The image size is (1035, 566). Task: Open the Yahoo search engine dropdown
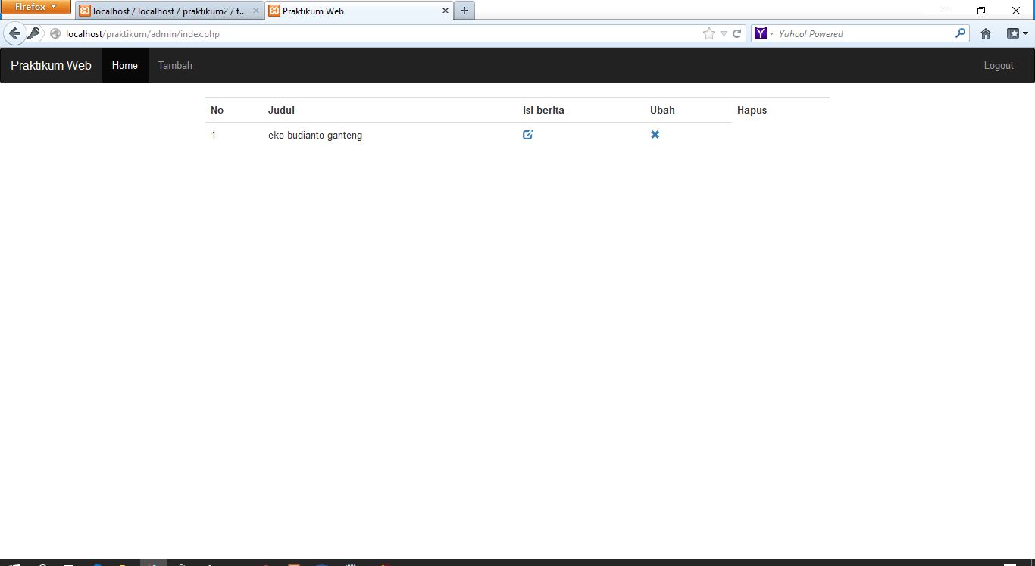(x=771, y=33)
